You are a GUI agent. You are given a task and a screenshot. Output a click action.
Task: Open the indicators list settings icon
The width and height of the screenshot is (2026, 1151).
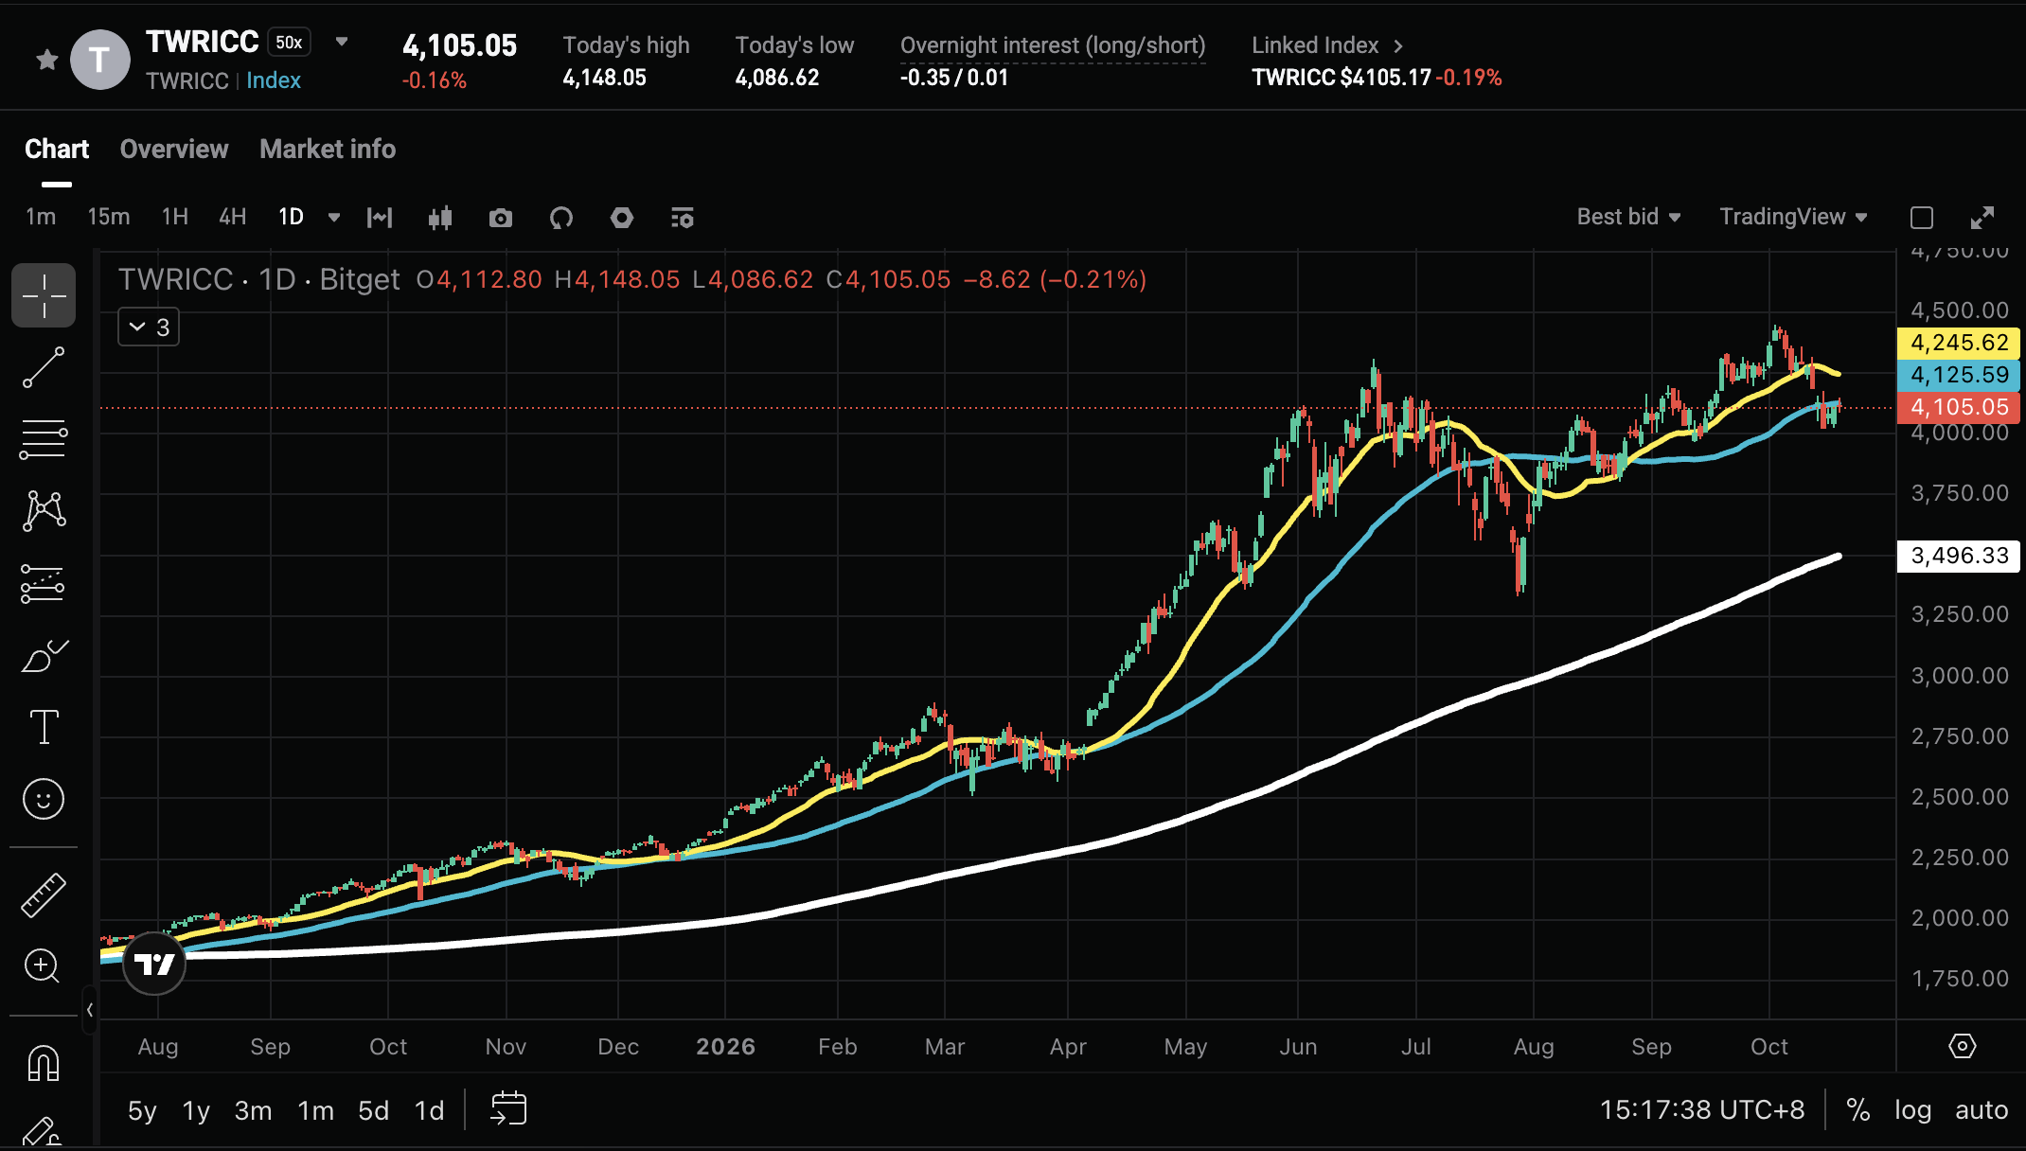click(x=683, y=219)
